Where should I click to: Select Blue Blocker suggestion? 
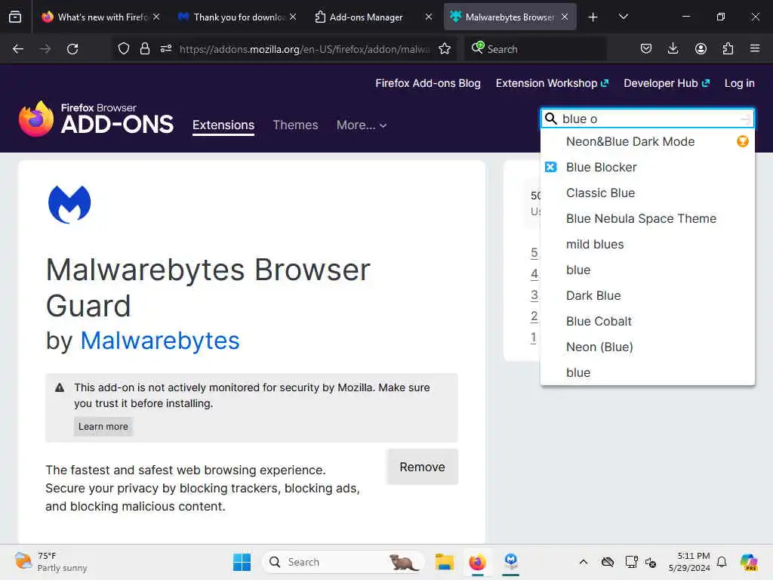[x=647, y=167]
